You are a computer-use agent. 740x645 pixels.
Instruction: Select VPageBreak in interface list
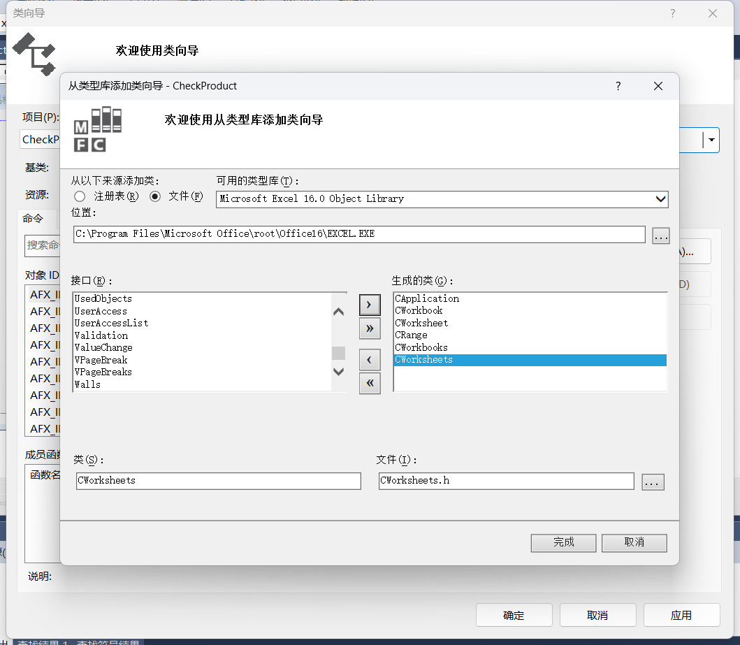[x=203, y=360]
